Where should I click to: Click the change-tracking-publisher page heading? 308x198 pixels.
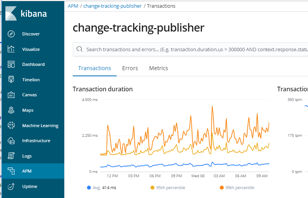point(139,28)
